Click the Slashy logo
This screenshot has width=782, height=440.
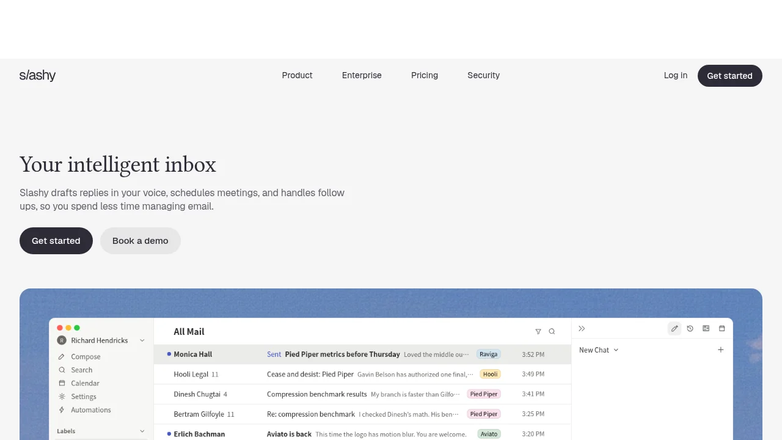[37, 76]
